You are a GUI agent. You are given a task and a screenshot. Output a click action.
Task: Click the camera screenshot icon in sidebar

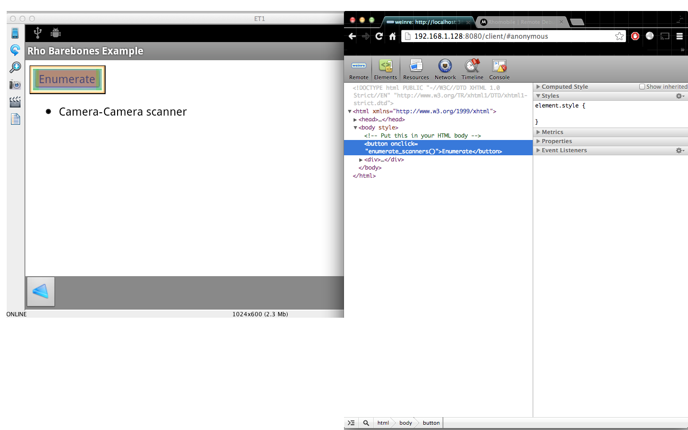(x=15, y=85)
